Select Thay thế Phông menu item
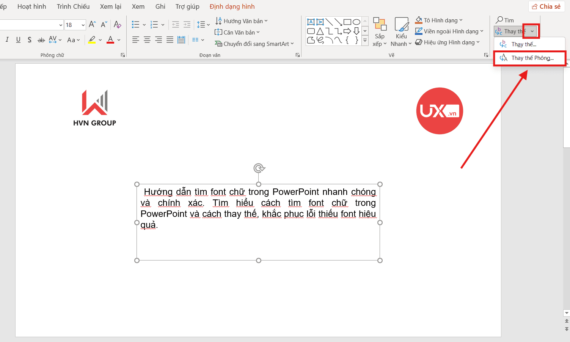570x342 pixels. [530, 58]
